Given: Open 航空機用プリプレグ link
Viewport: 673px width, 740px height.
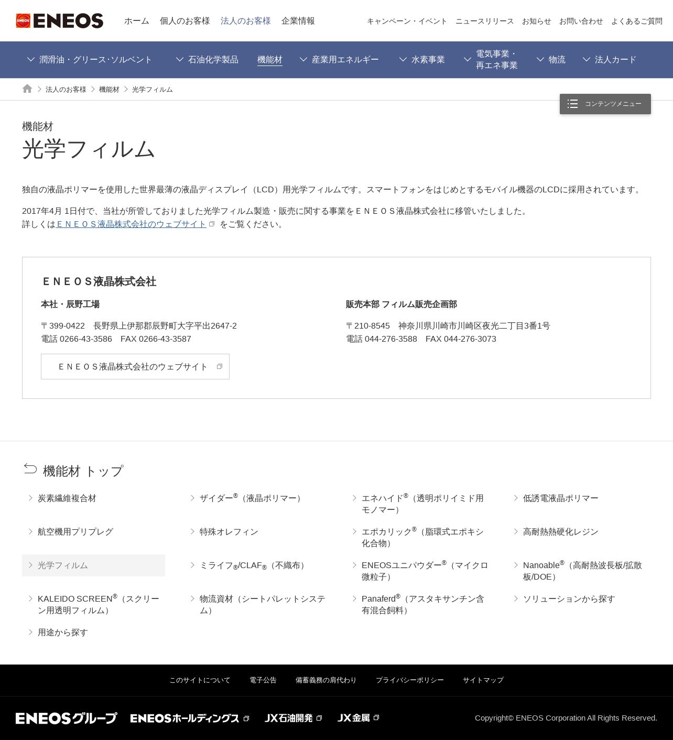Looking at the screenshot, I should click(75, 532).
